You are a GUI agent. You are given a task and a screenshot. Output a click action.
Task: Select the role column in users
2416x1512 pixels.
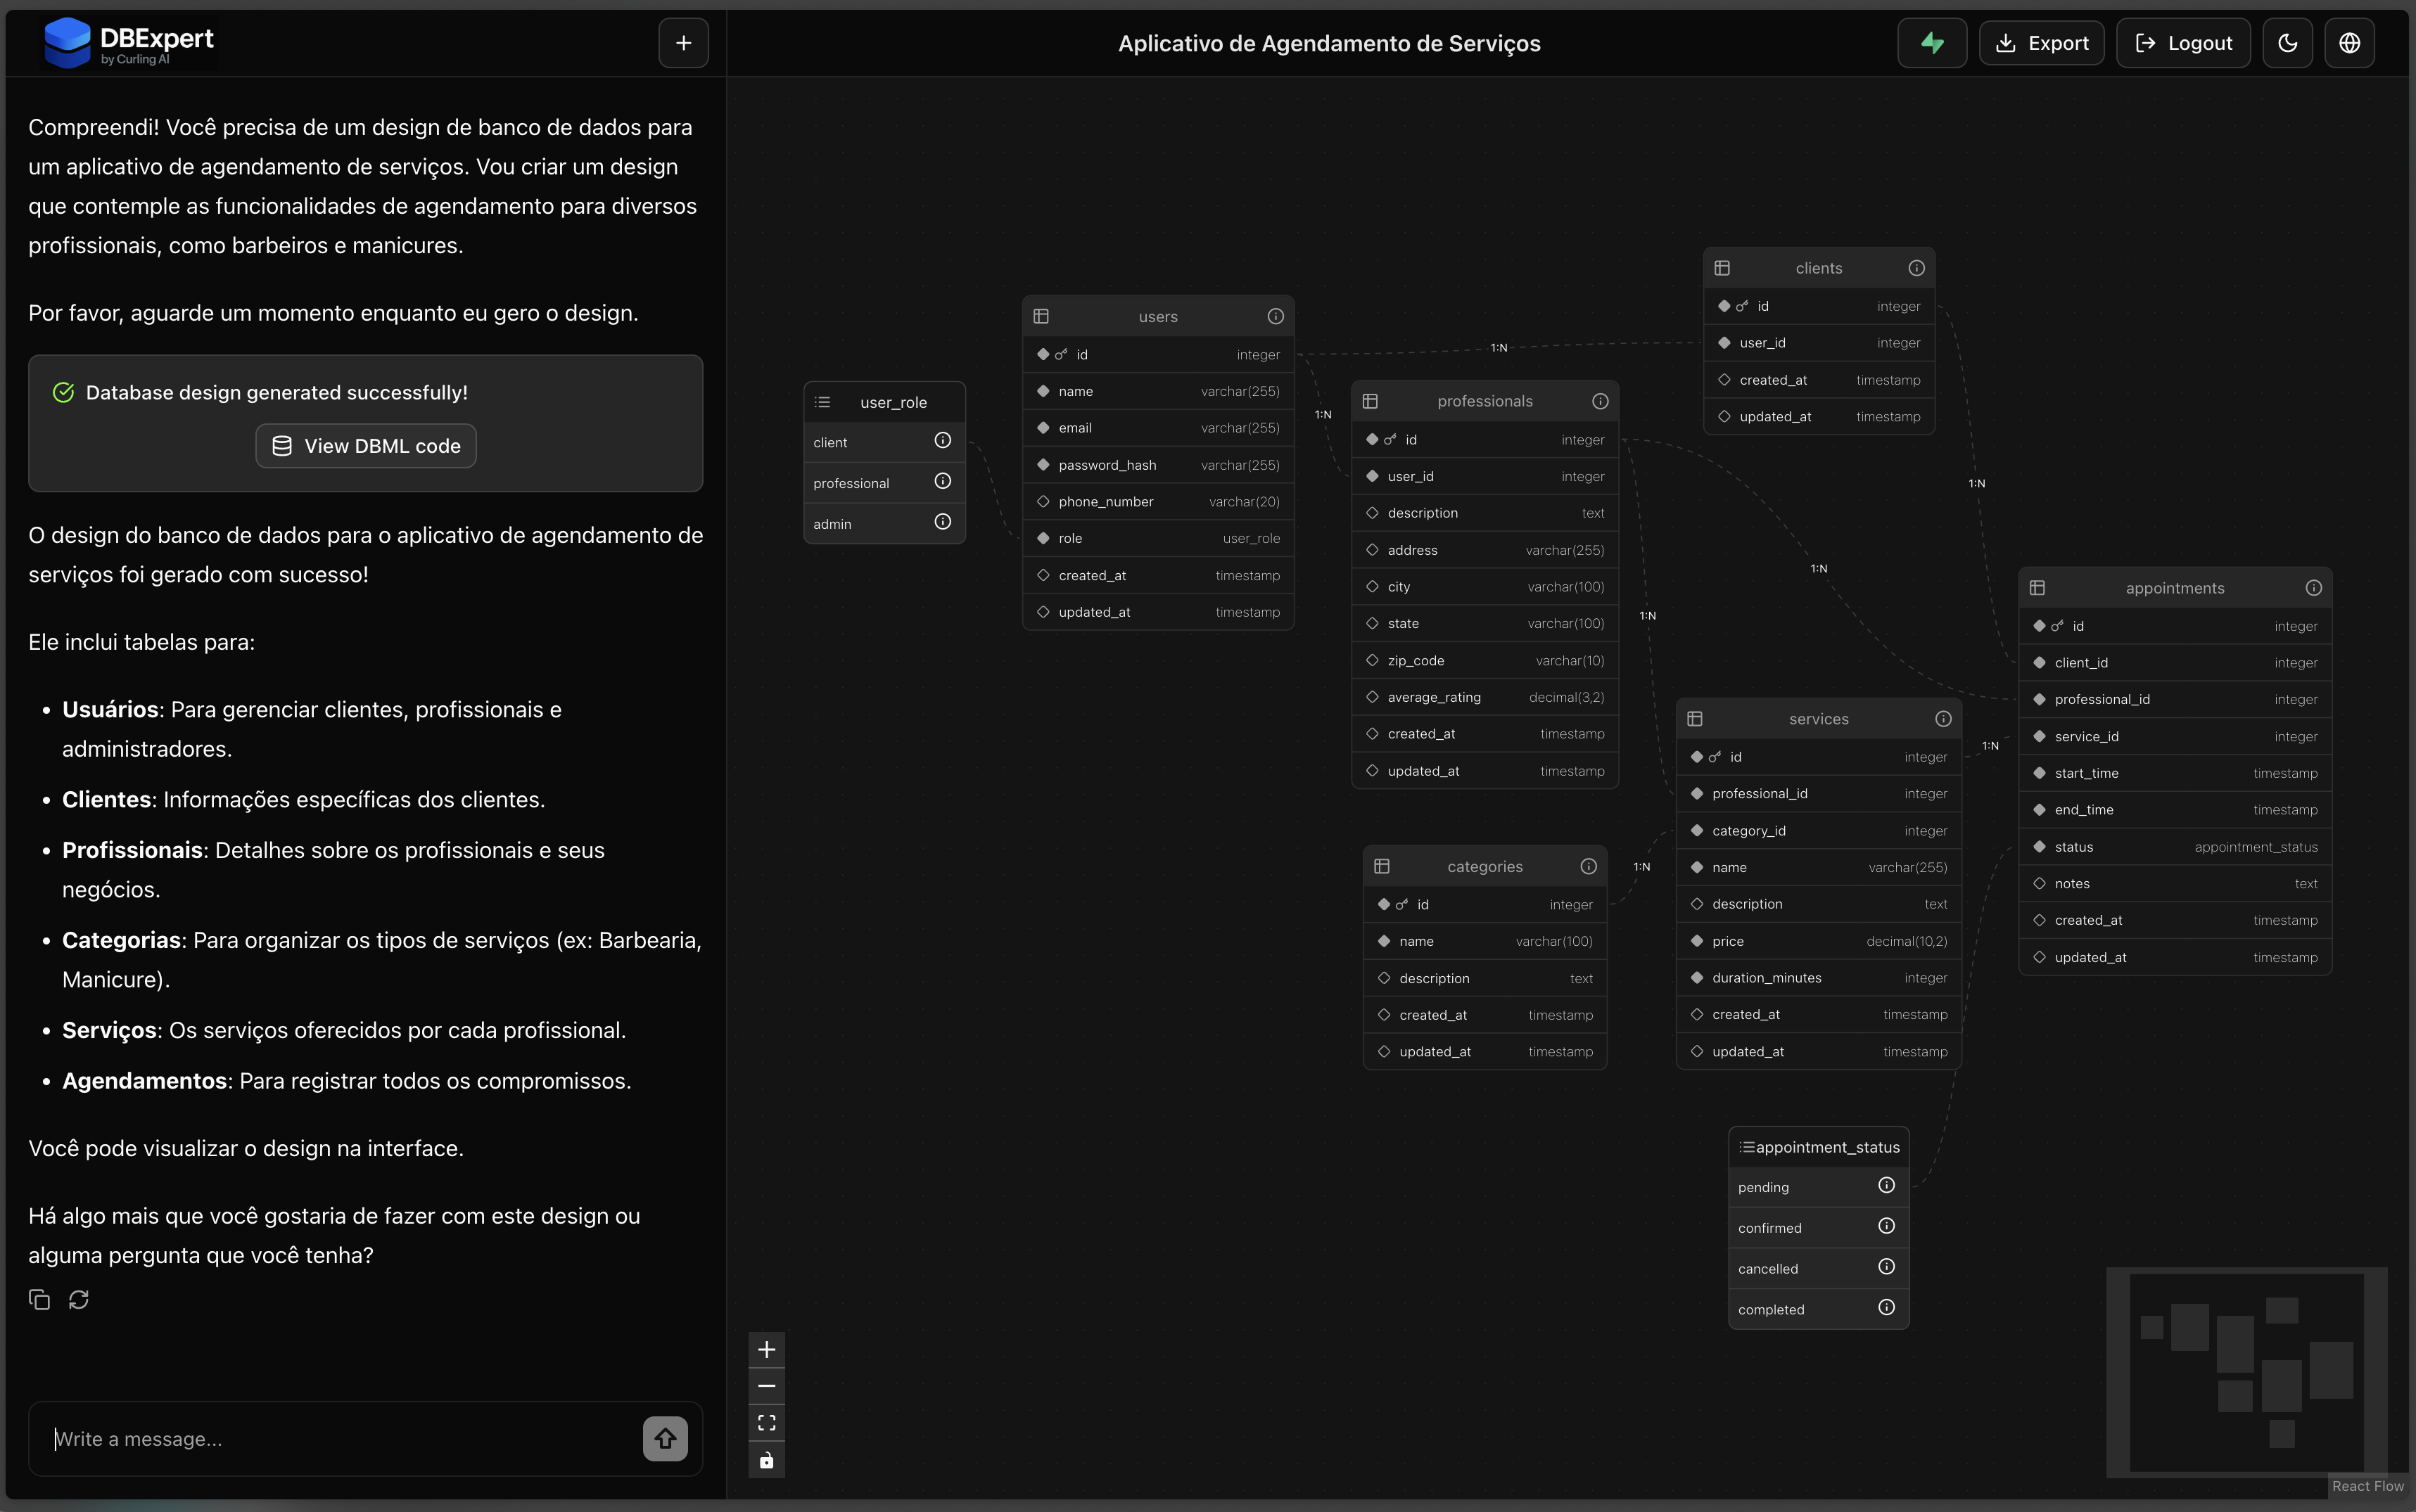[1157, 538]
